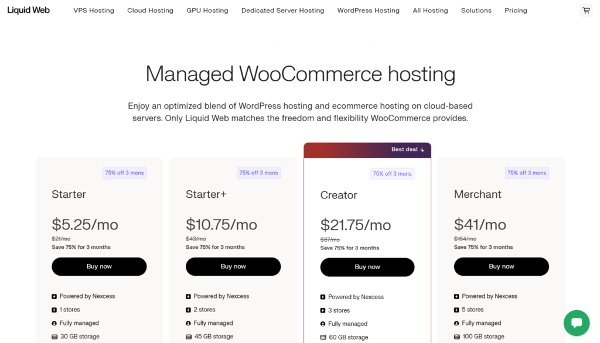Click the Liquid Web logo
This screenshot has width=600, height=343.
[x=28, y=10]
